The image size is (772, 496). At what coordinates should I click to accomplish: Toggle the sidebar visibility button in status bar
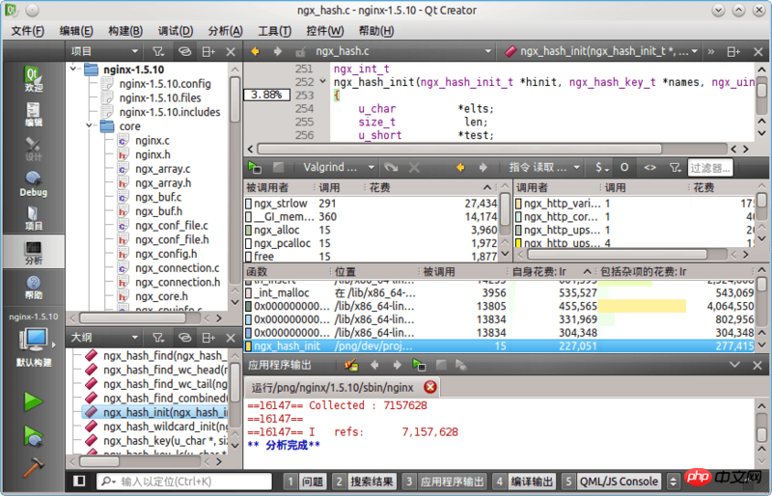point(79,482)
